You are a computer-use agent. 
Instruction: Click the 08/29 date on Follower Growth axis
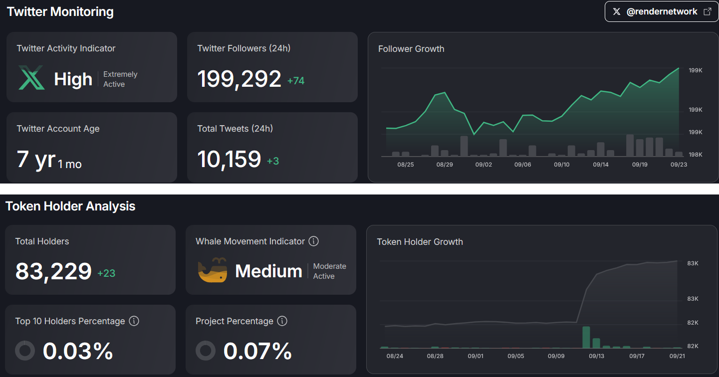pyautogui.click(x=445, y=165)
